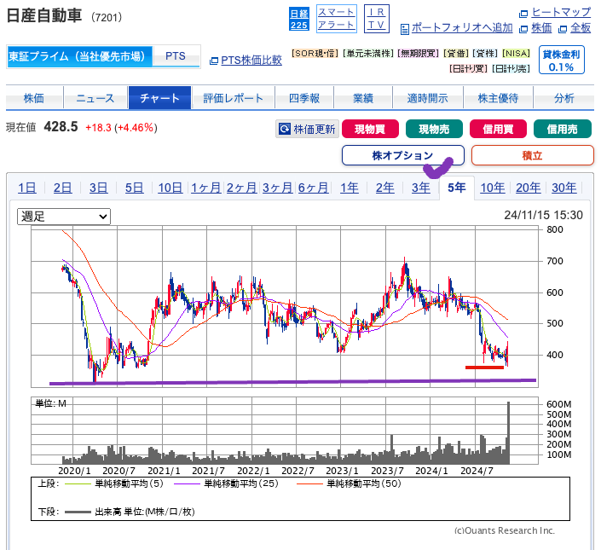Open the 適時開示 tab

point(427,98)
